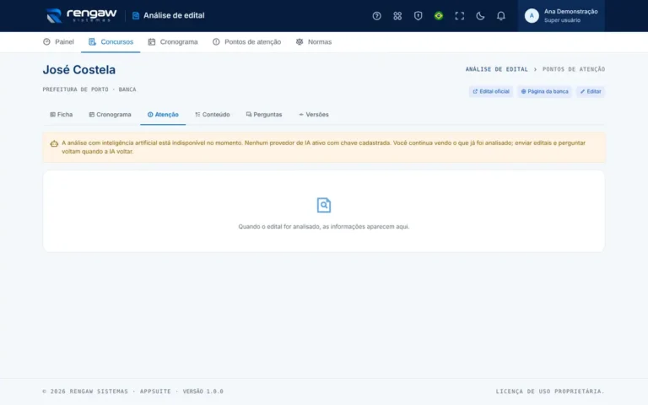The image size is (648, 405).
Task: Click the empty-state message text
Action: coord(324,226)
